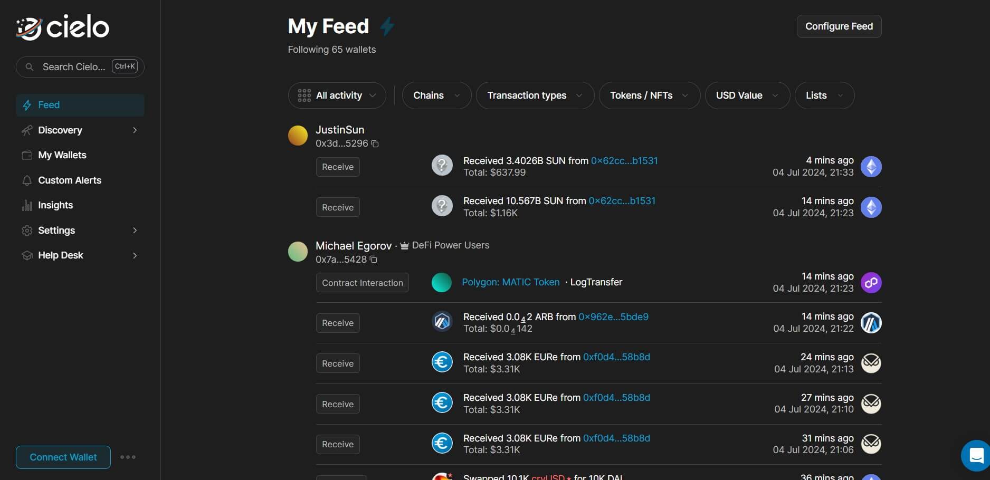This screenshot has width=990, height=480.
Task: Click JustinSun wallet name
Action: 340,130
